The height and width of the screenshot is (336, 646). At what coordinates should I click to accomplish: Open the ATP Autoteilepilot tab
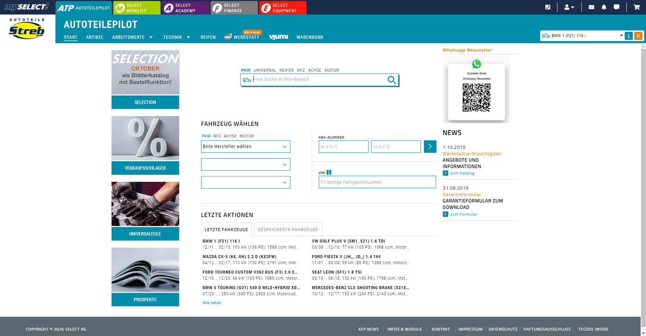(84, 8)
